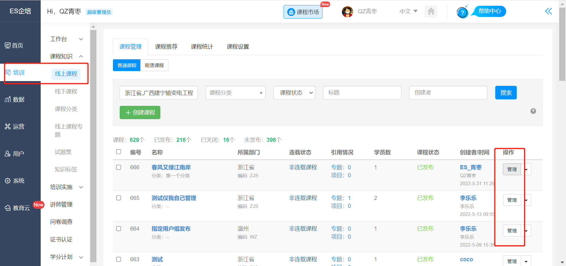Collapse panel with double left arrow icon
This screenshot has height=266, width=566.
tap(548, 12)
